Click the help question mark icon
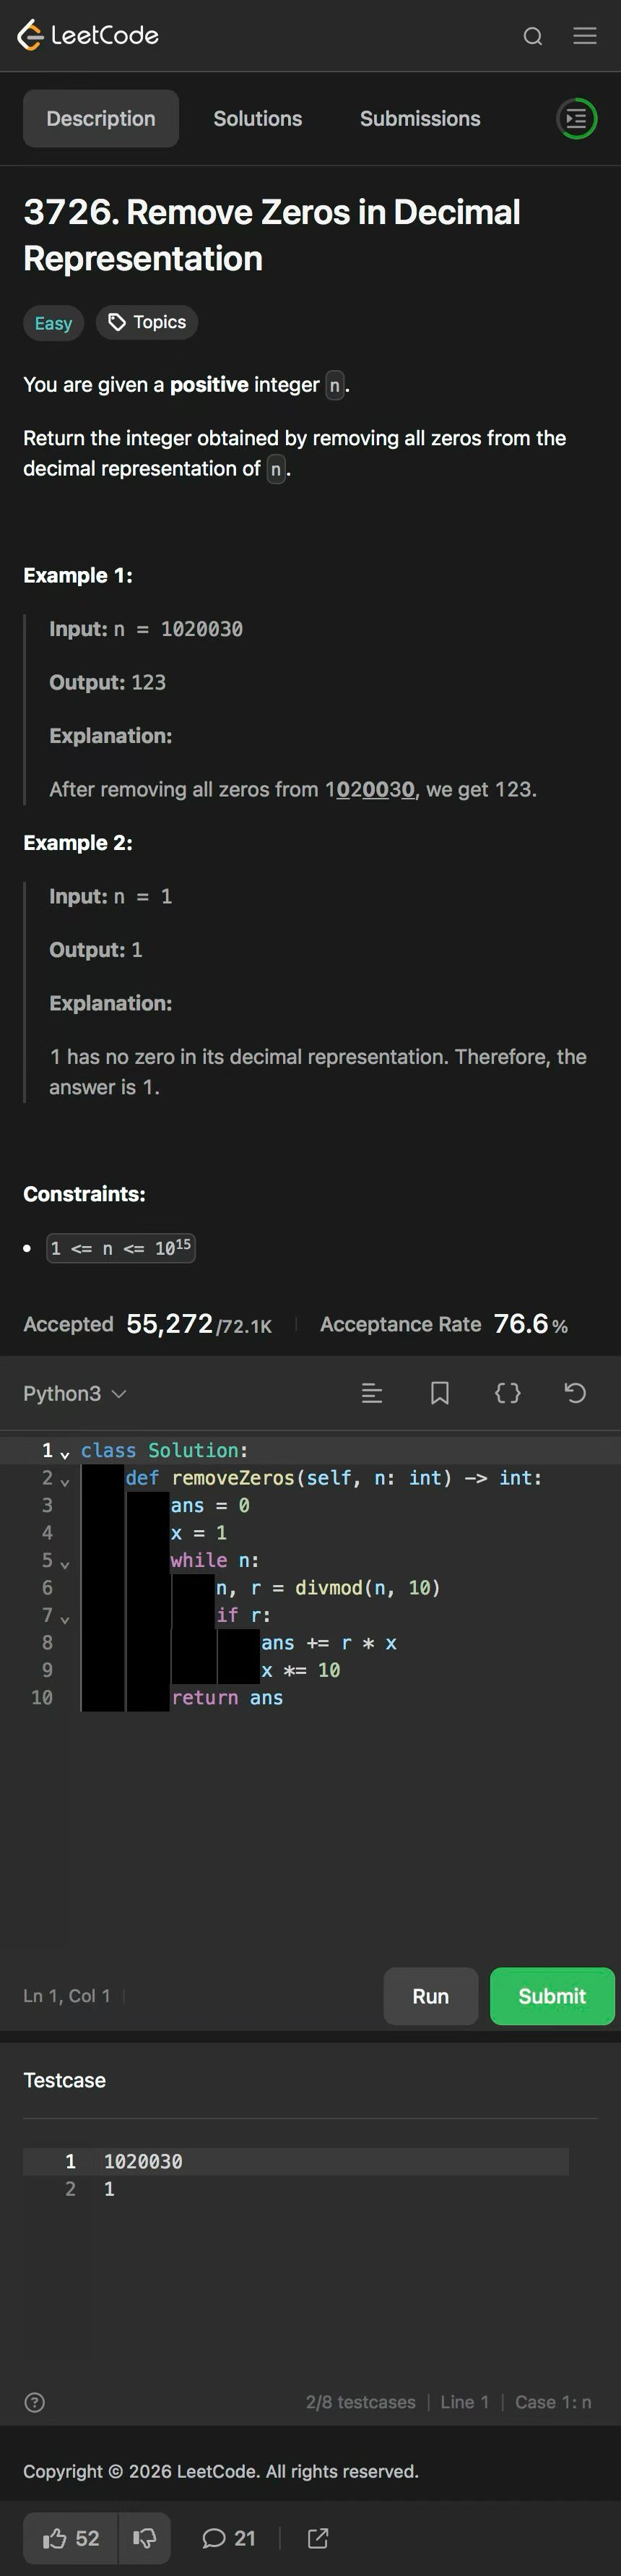621x2576 pixels. point(34,2402)
